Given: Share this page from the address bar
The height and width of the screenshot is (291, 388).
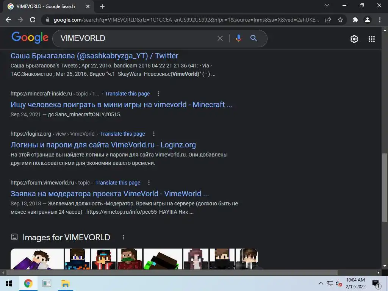Looking at the screenshot, I should click(328, 20).
